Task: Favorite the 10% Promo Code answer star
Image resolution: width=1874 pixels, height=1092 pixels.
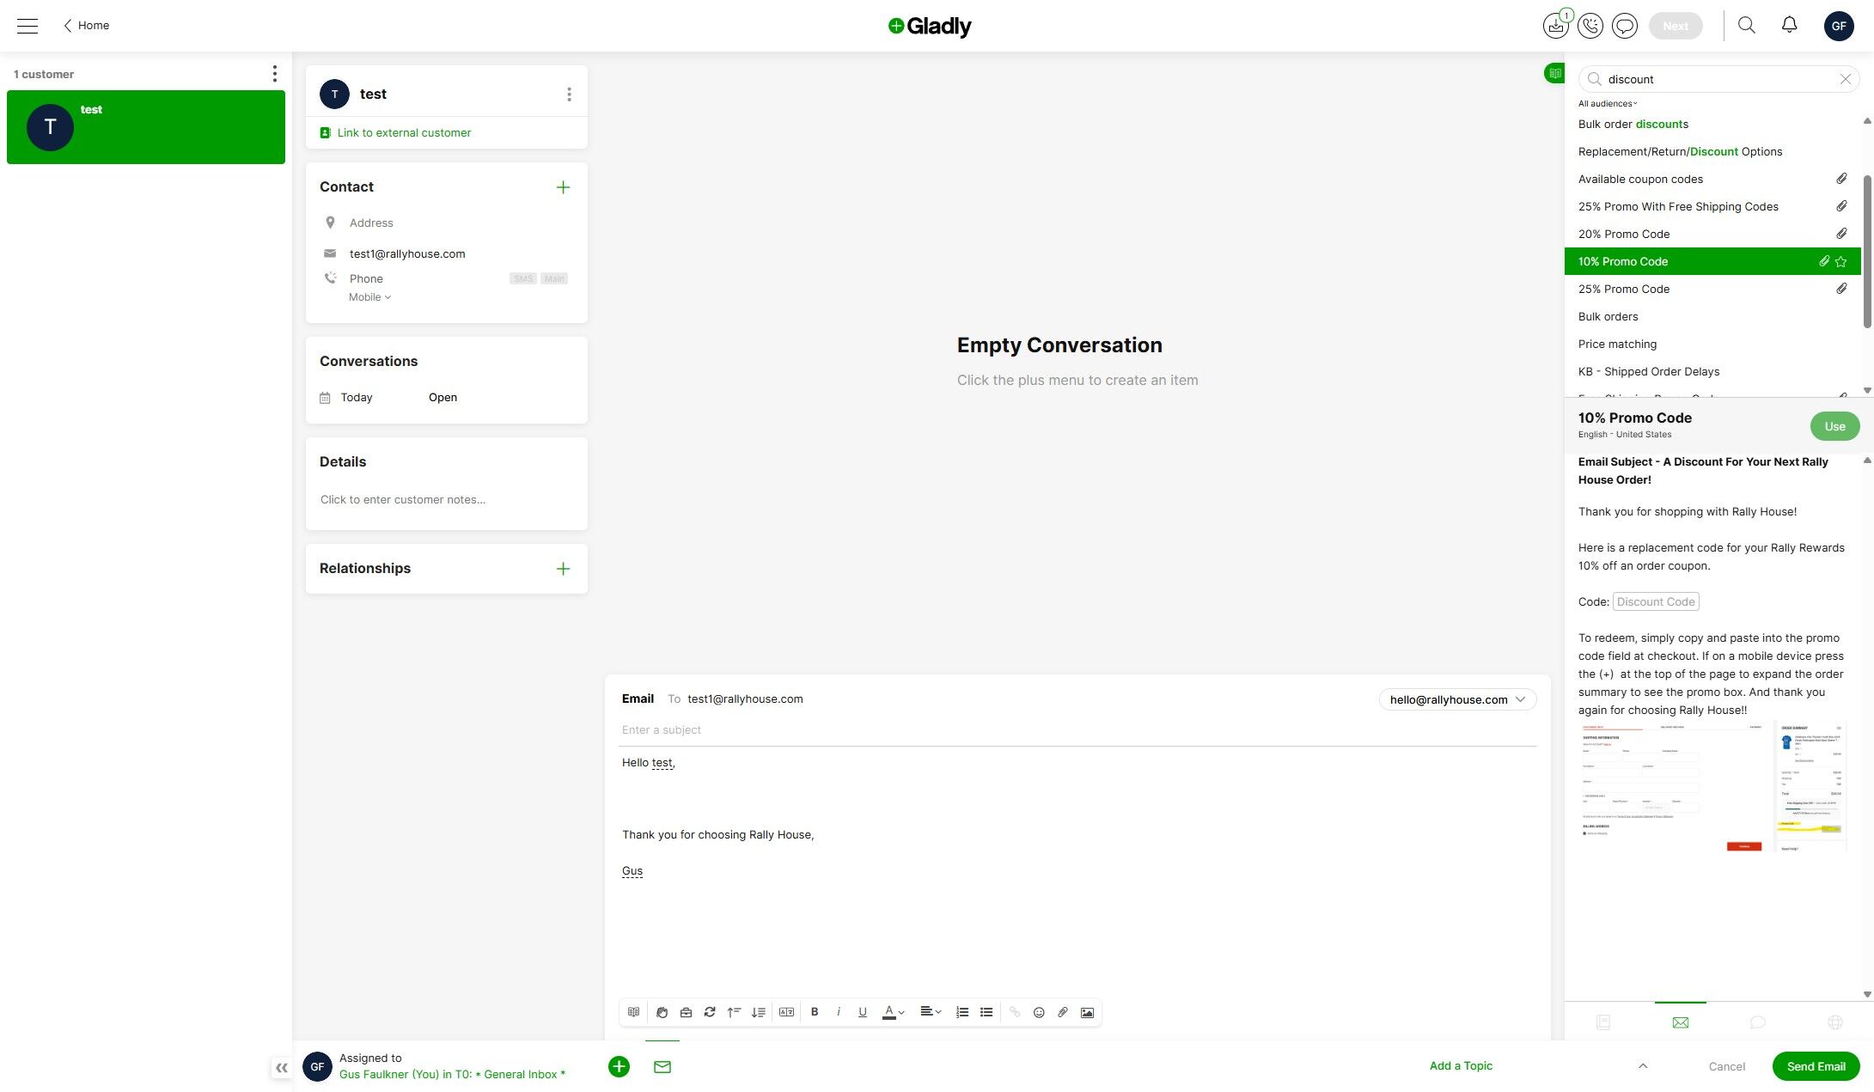Action: point(1840,262)
